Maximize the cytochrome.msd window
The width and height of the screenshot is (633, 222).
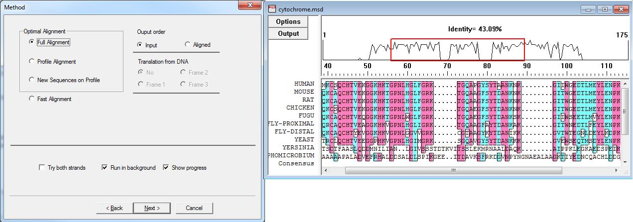click(605, 9)
